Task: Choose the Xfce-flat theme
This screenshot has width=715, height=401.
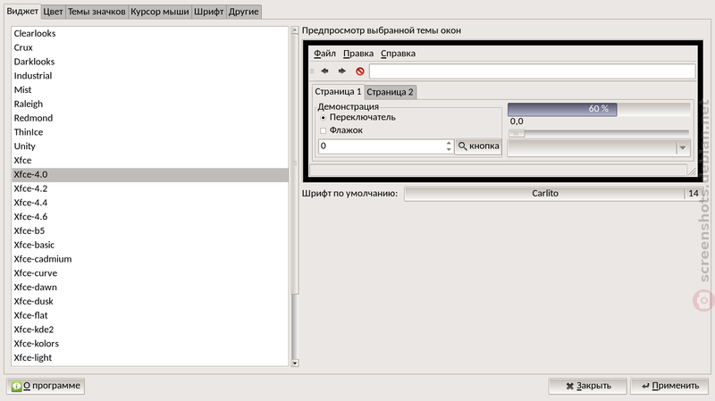Action: tap(150, 316)
